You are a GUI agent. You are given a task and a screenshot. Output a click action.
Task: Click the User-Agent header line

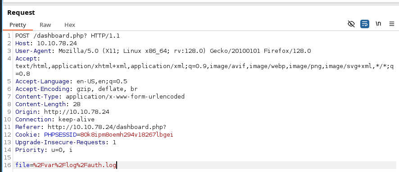click(x=163, y=51)
